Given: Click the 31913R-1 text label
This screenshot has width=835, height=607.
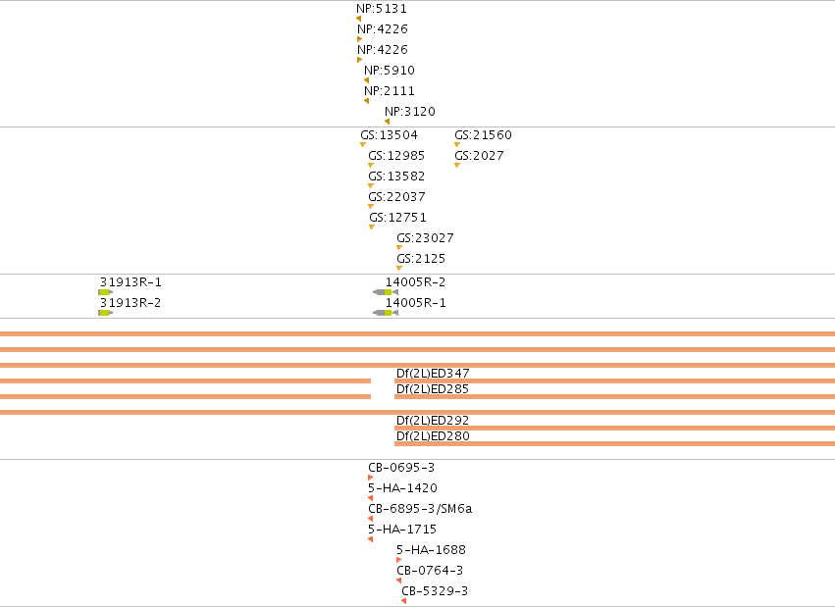Looking at the screenshot, I should click(131, 282).
